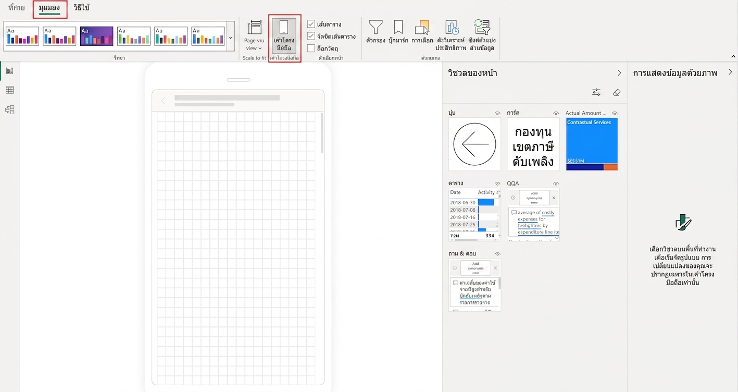Apply the purple dark theme thumbnail
The width and height of the screenshot is (738, 392).
coord(97,36)
